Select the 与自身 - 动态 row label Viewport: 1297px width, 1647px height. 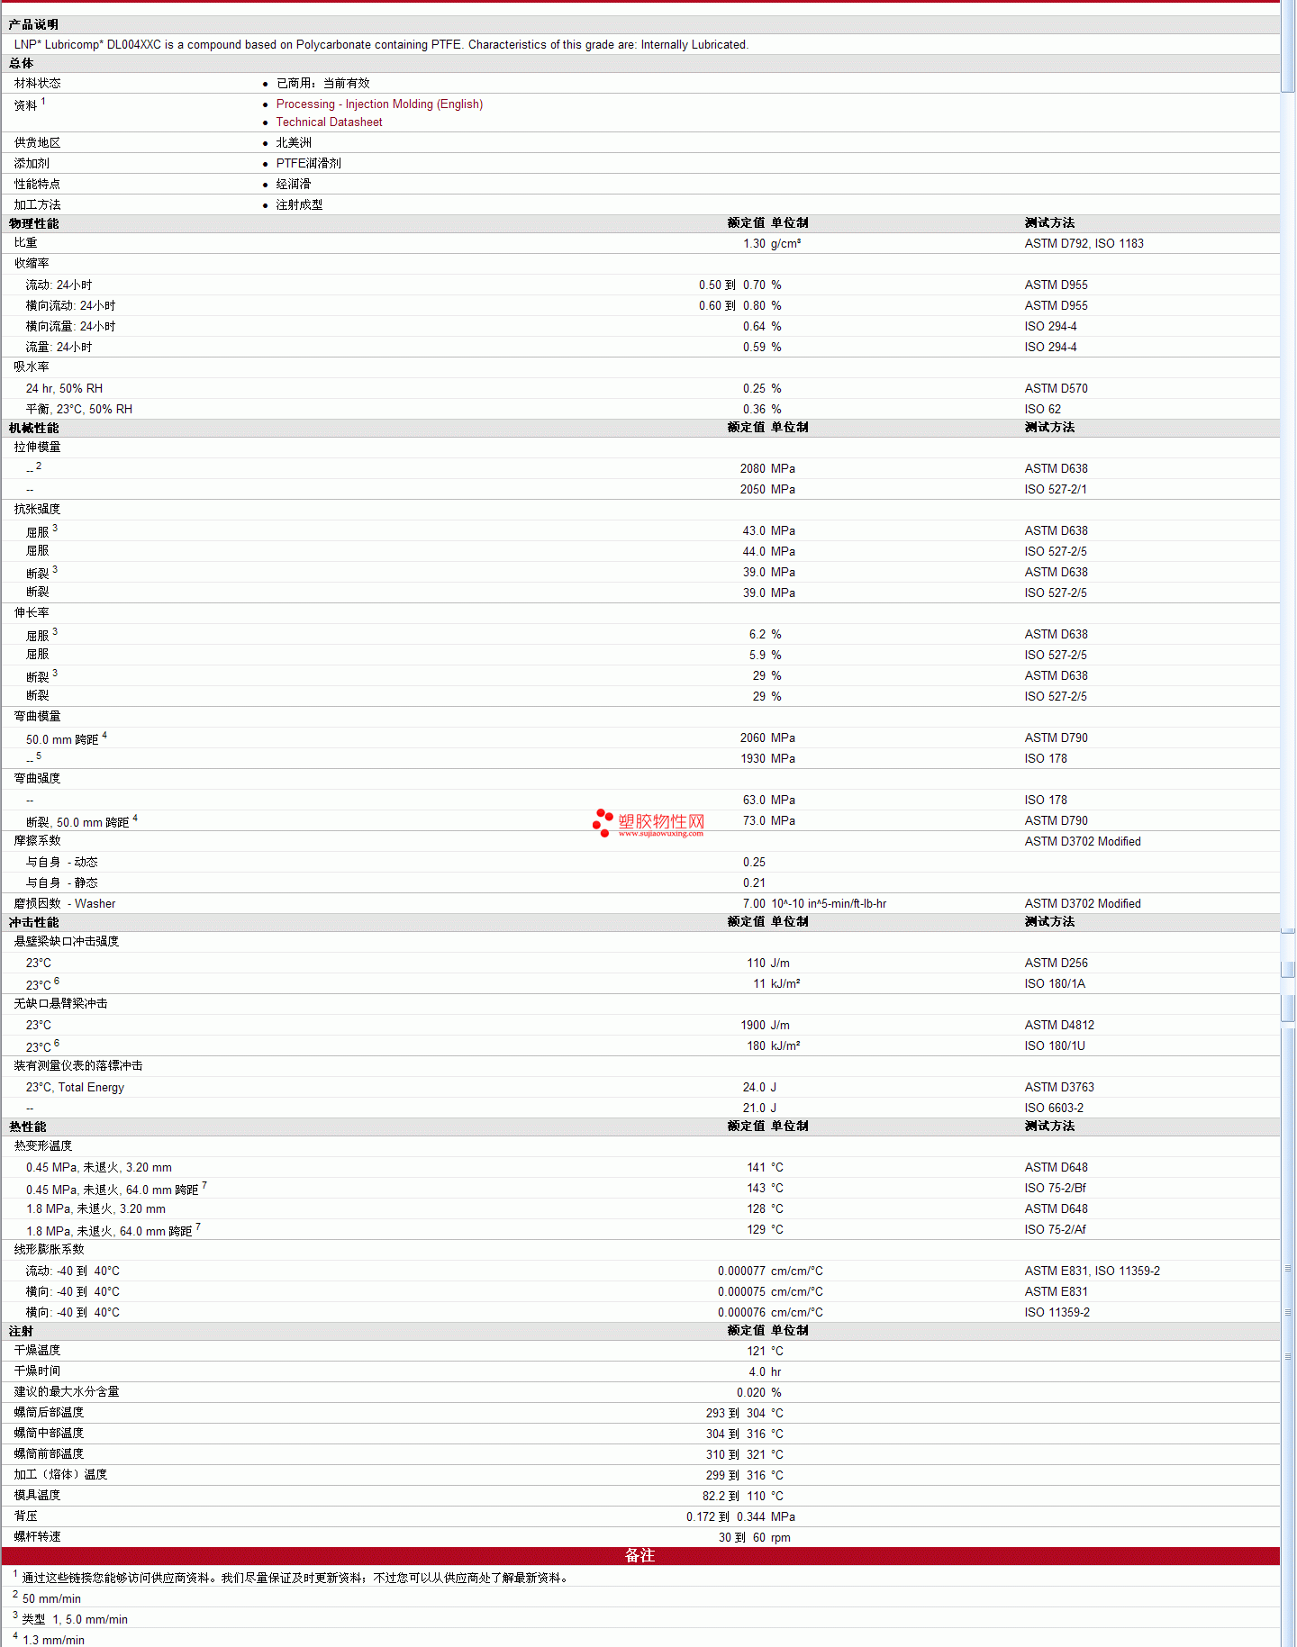coord(61,862)
